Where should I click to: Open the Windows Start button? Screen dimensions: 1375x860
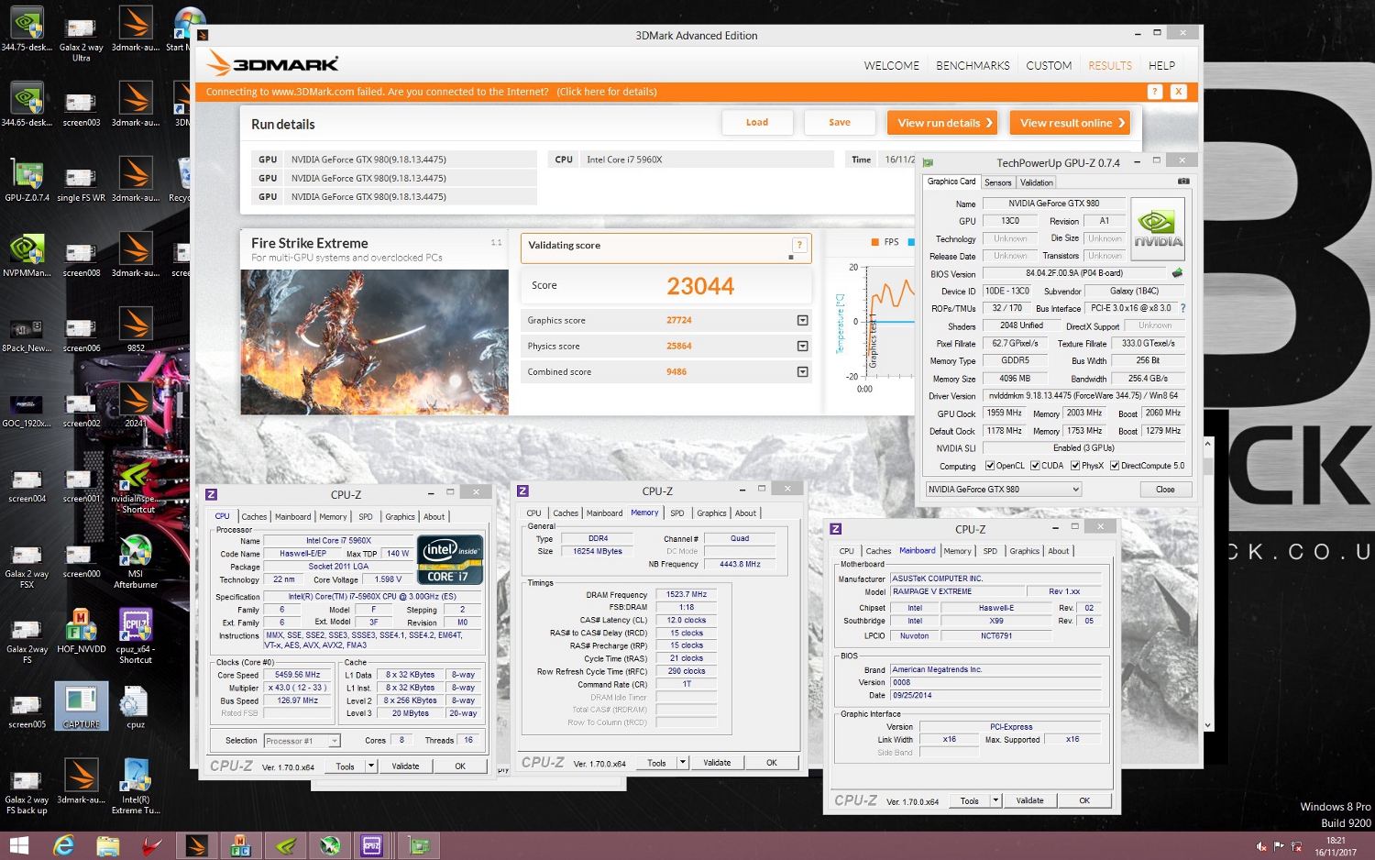pos(18,845)
